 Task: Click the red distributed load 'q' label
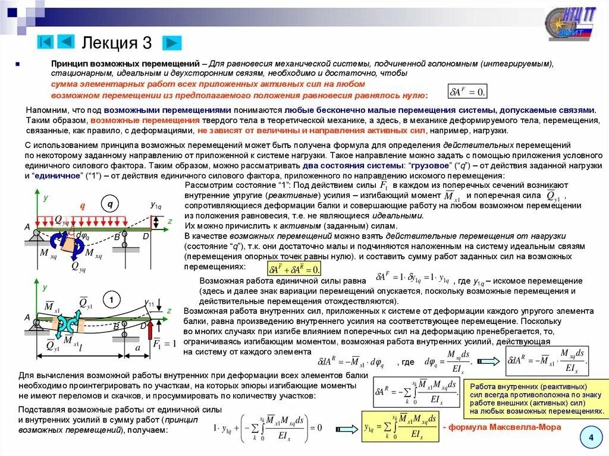pyautogui.click(x=82, y=206)
